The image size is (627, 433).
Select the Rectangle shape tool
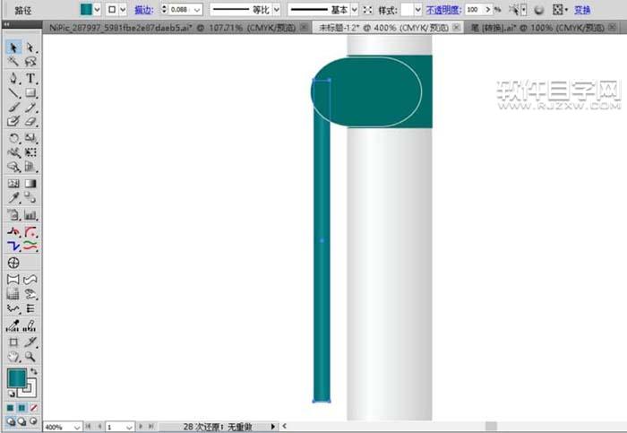click(x=30, y=92)
